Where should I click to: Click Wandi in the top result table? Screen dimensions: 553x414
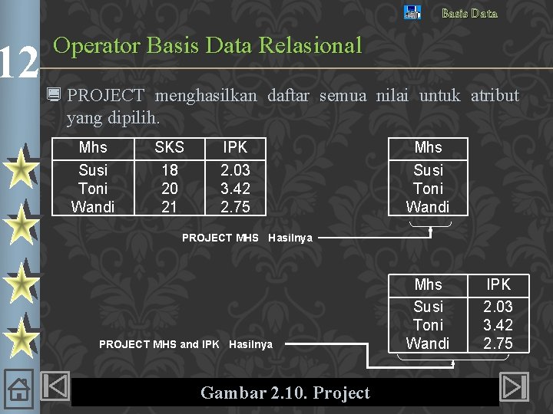[428, 207]
